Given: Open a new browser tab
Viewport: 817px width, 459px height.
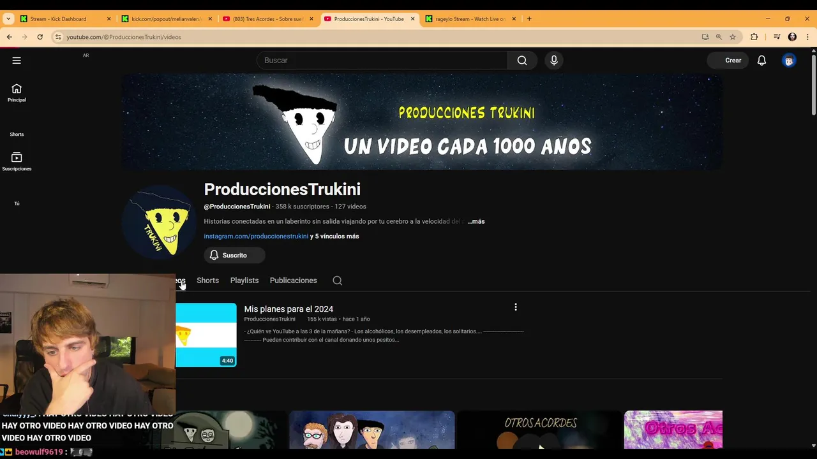Looking at the screenshot, I should 529,19.
